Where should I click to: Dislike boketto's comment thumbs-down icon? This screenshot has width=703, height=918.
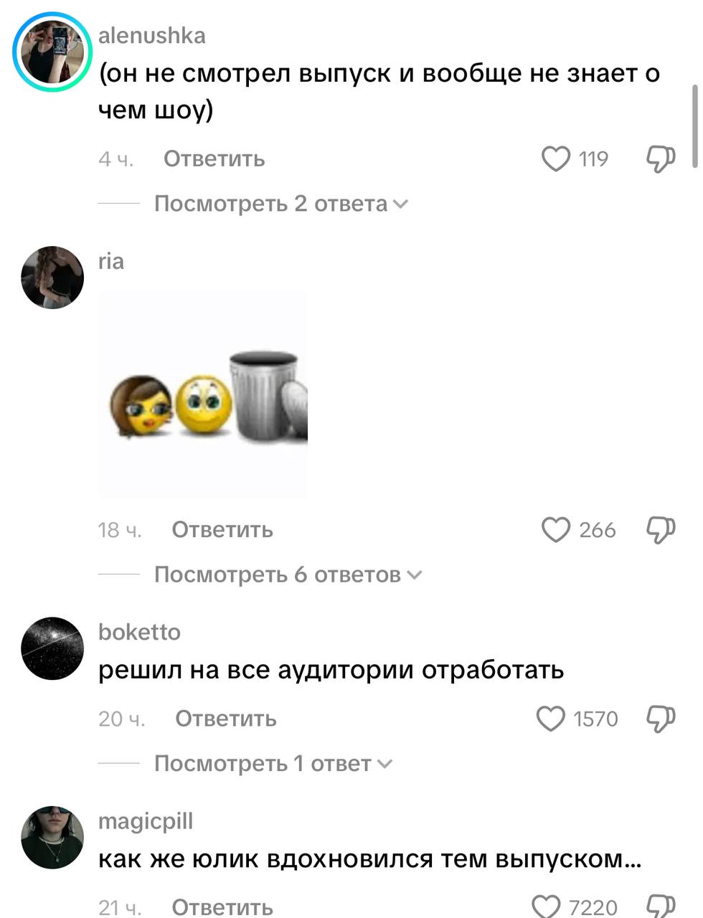(661, 719)
